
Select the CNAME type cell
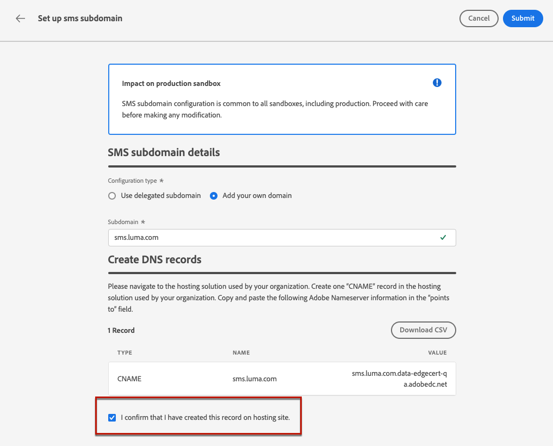[129, 379]
